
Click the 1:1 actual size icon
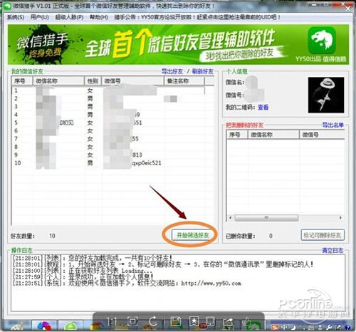pos(111,322)
